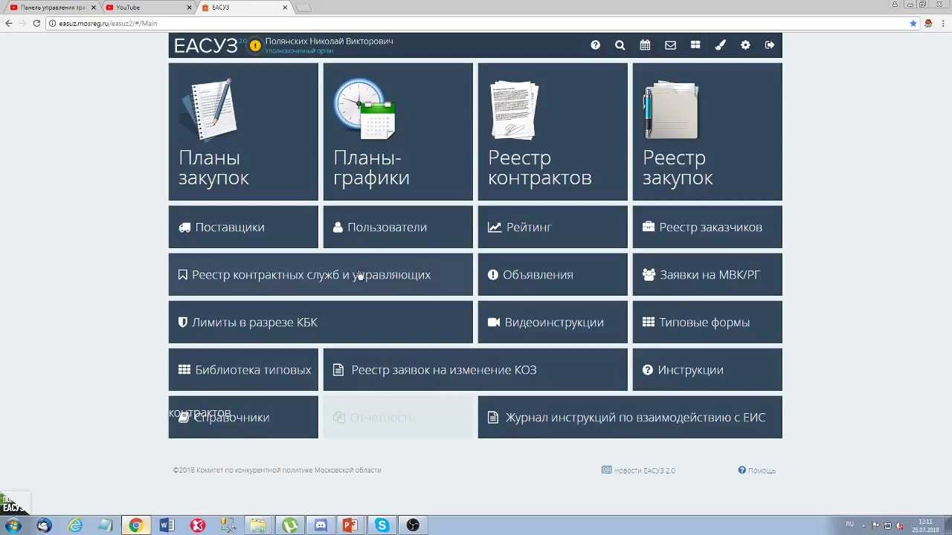Open the mail envelope icon in header
952x535 pixels.
(x=670, y=45)
